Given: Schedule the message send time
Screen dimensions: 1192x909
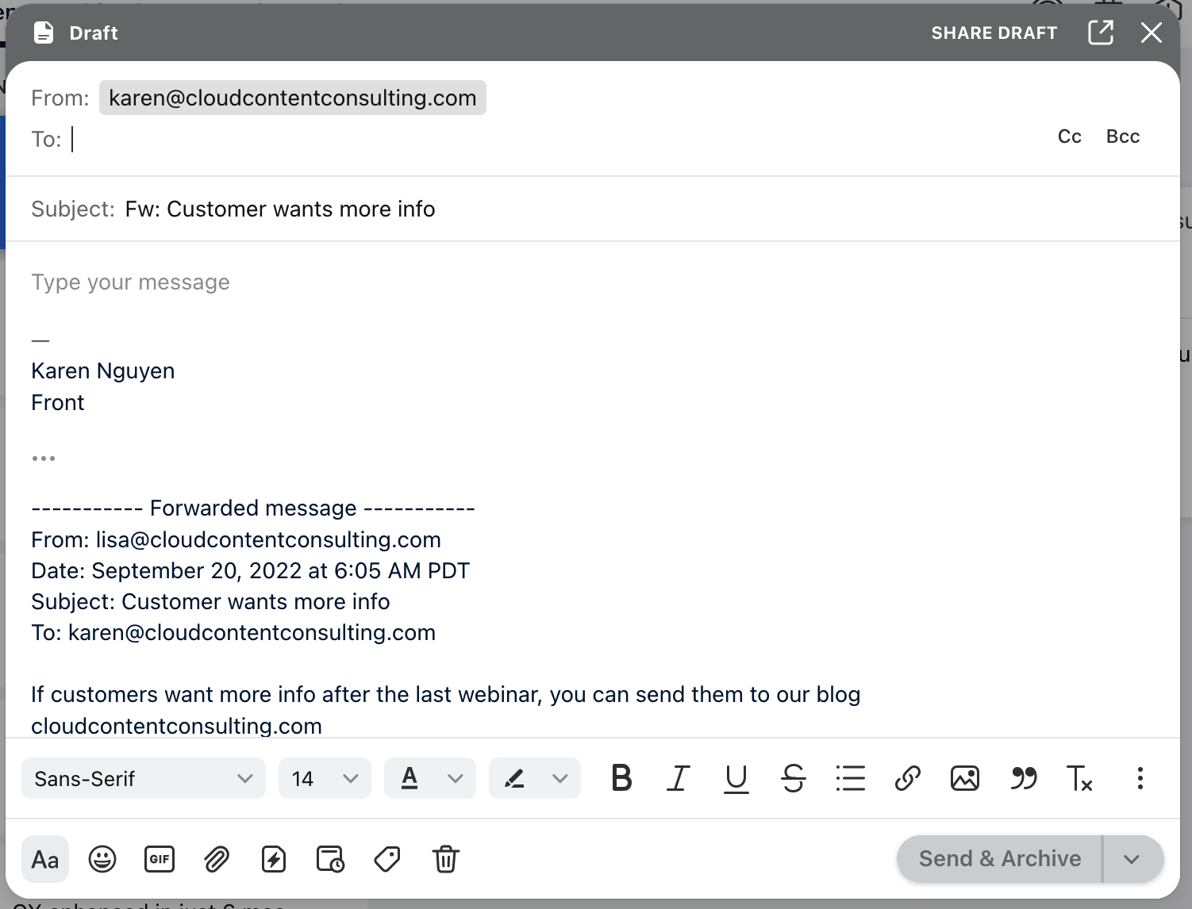Looking at the screenshot, I should click(331, 859).
